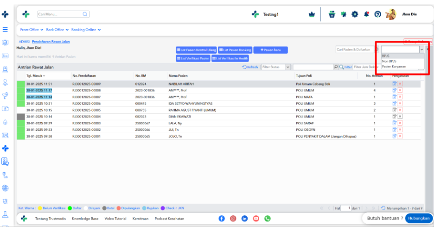Click edit icon for DIAN EKAWATI row
The height and width of the screenshot is (227, 434).
(395, 117)
